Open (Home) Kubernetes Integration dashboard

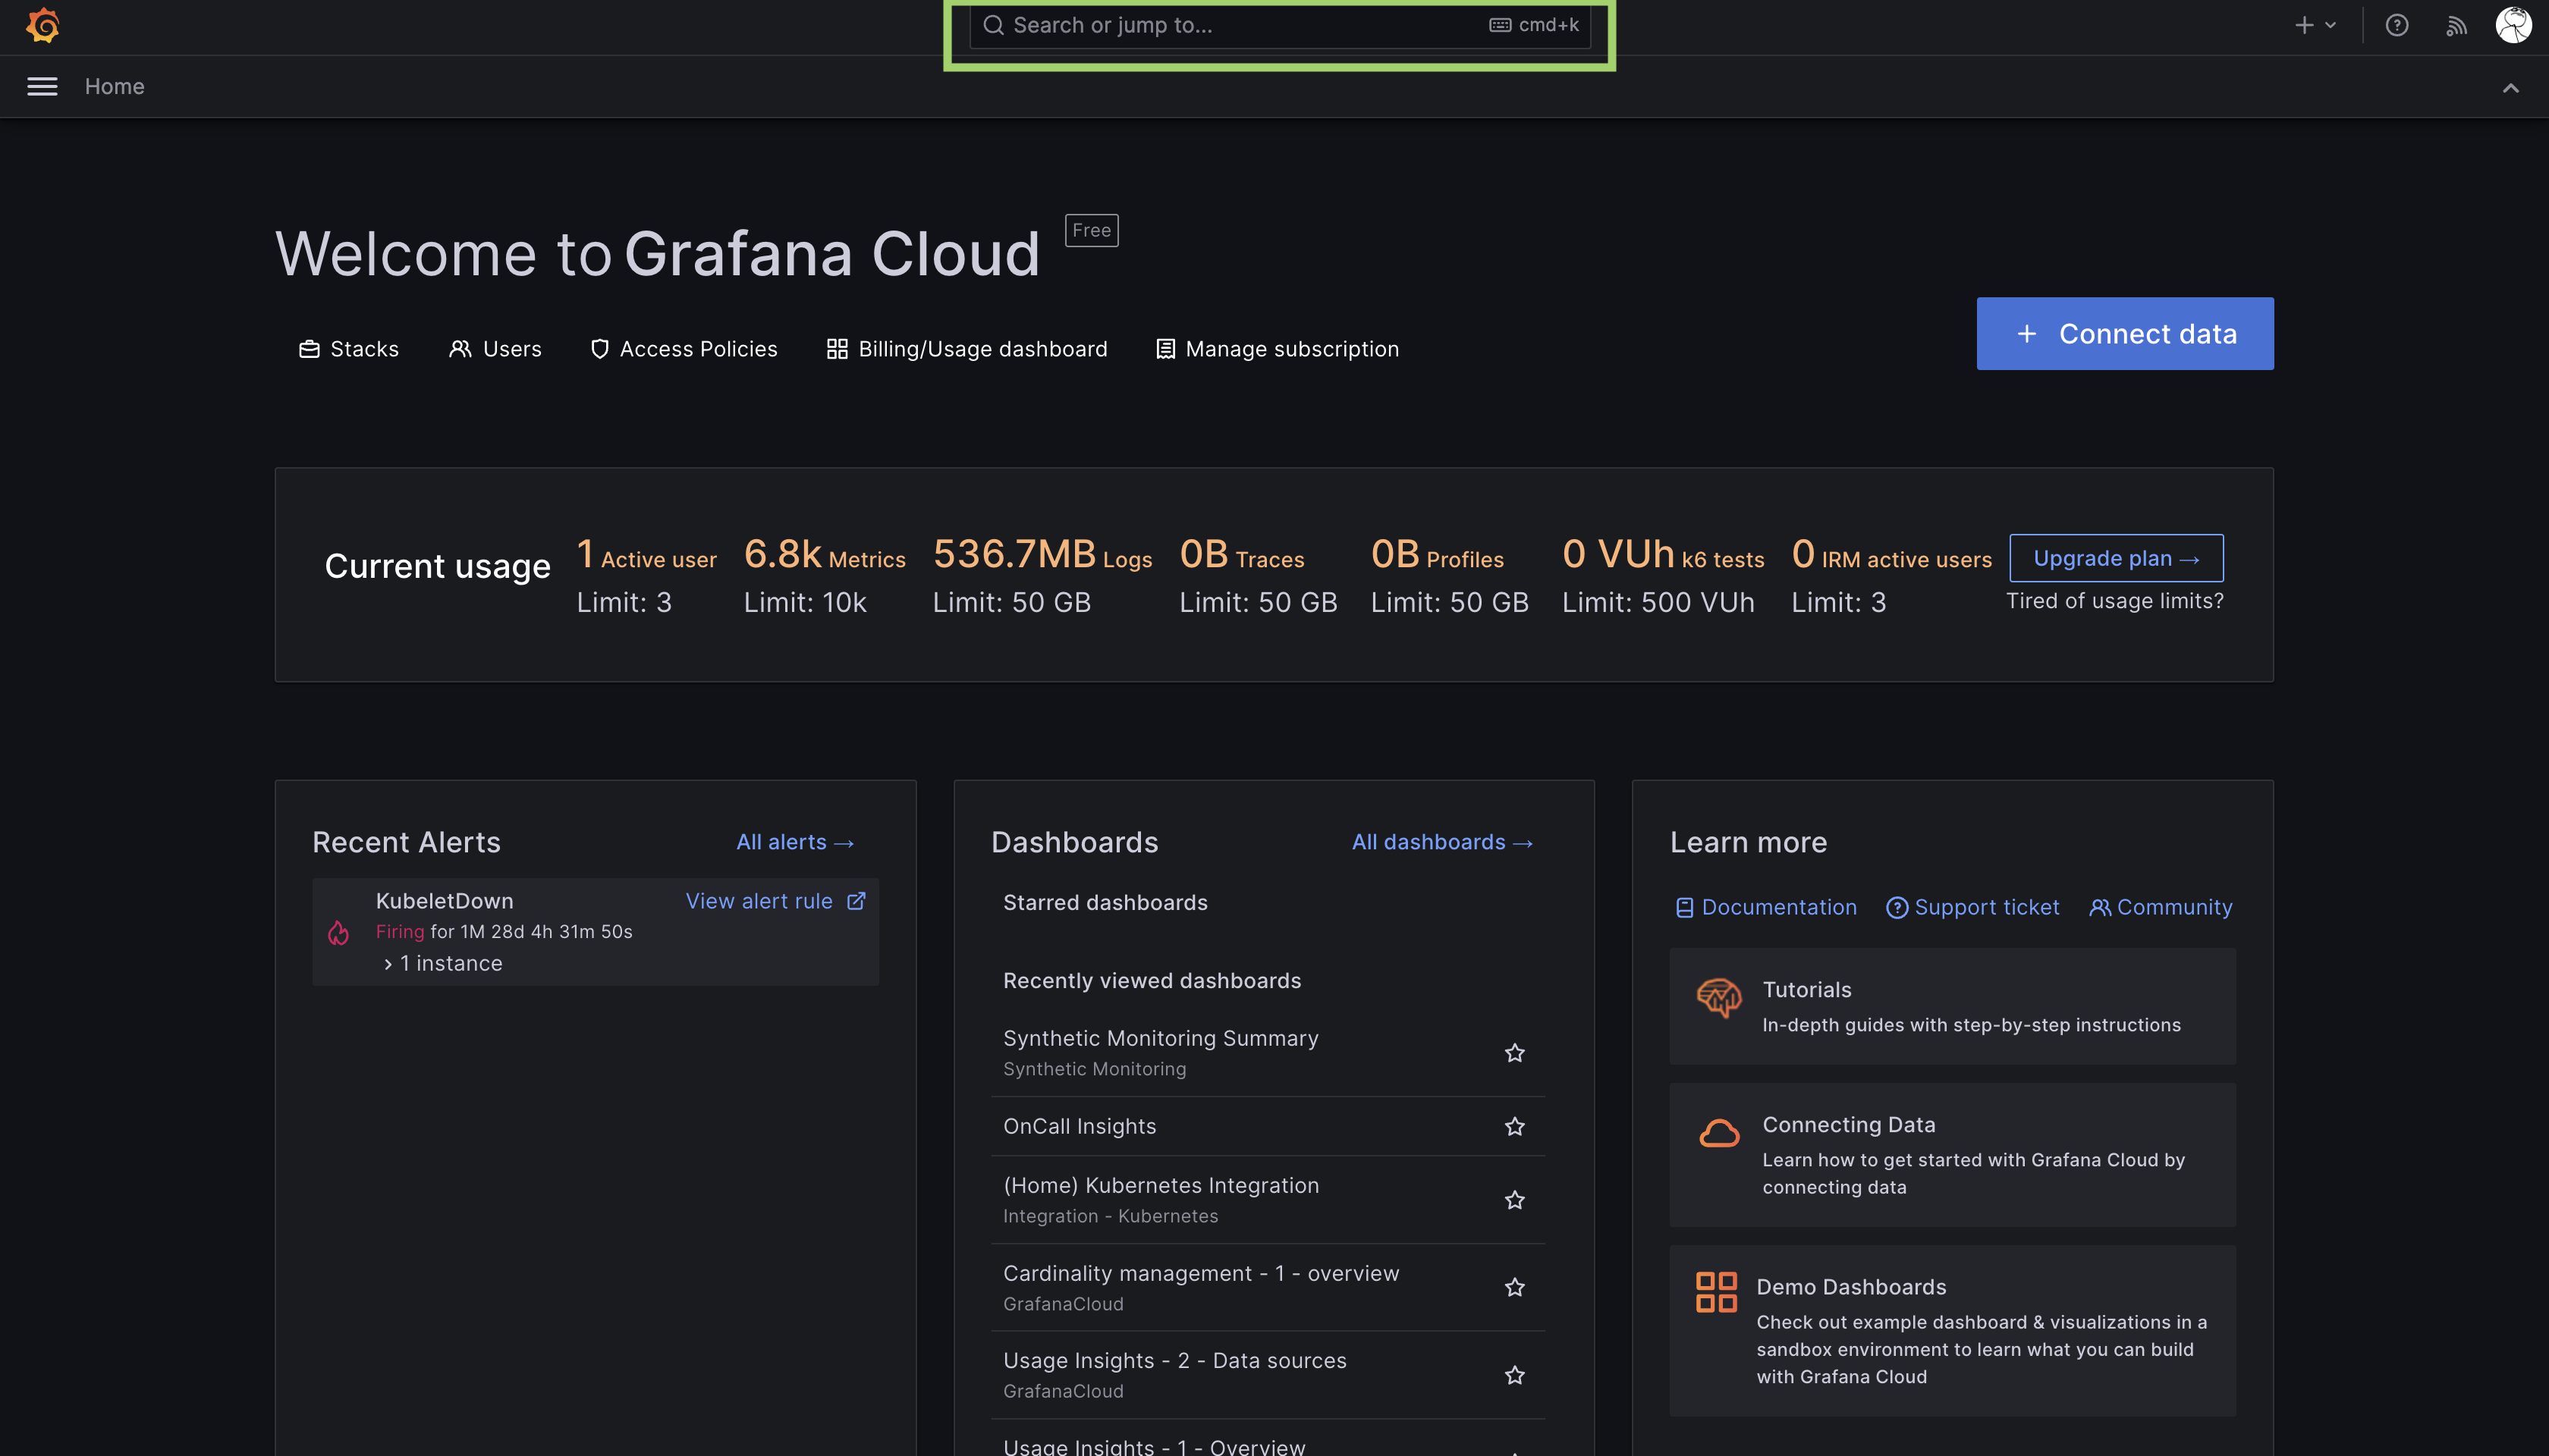pos(1161,1185)
